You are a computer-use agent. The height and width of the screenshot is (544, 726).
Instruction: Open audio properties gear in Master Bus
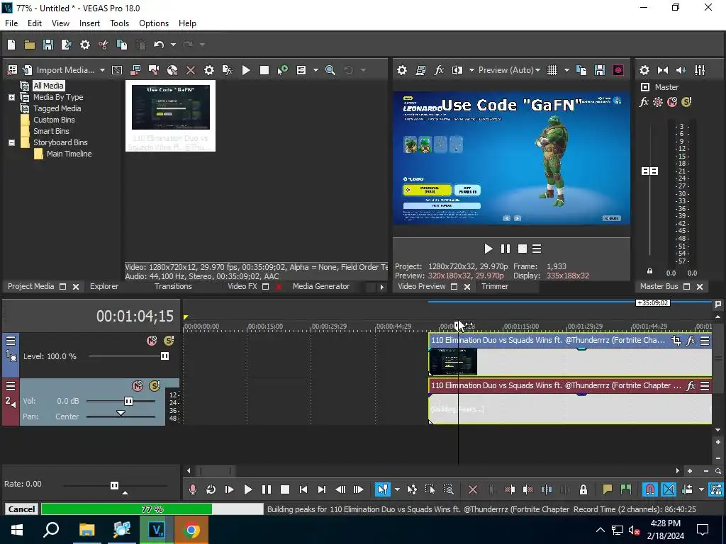pyautogui.click(x=644, y=70)
